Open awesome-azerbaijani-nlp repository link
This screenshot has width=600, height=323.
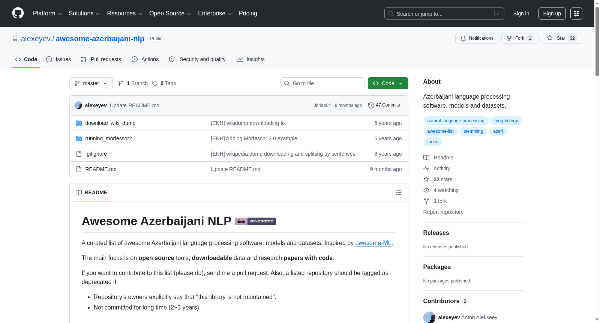(100, 39)
